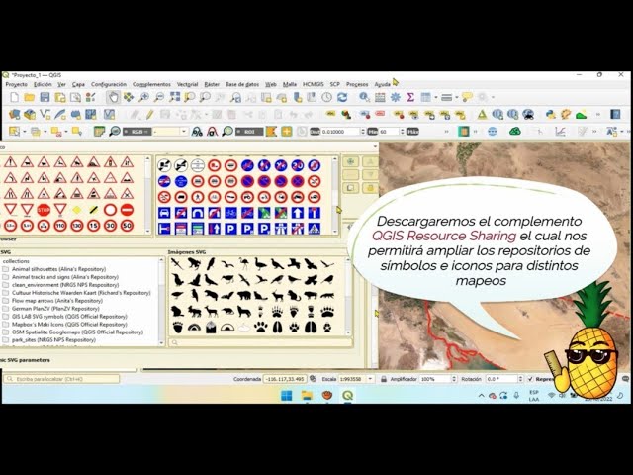Toggle editing with the pencil icon

(149, 115)
